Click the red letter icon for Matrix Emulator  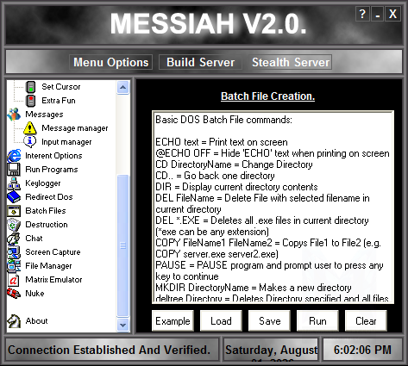14,280
